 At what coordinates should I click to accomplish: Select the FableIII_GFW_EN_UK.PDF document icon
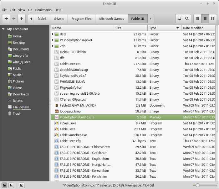point(56,105)
